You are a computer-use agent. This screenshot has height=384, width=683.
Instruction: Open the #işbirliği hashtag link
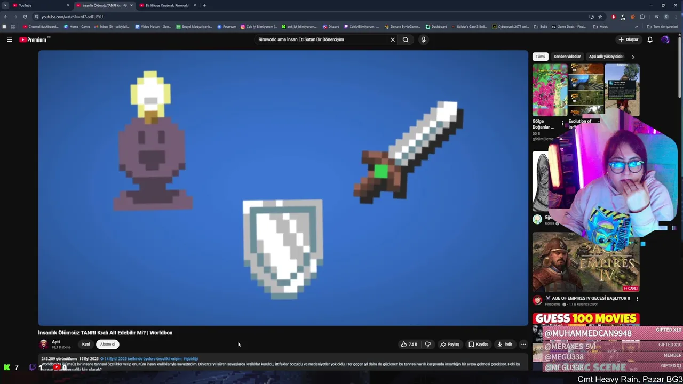pyautogui.click(x=190, y=359)
